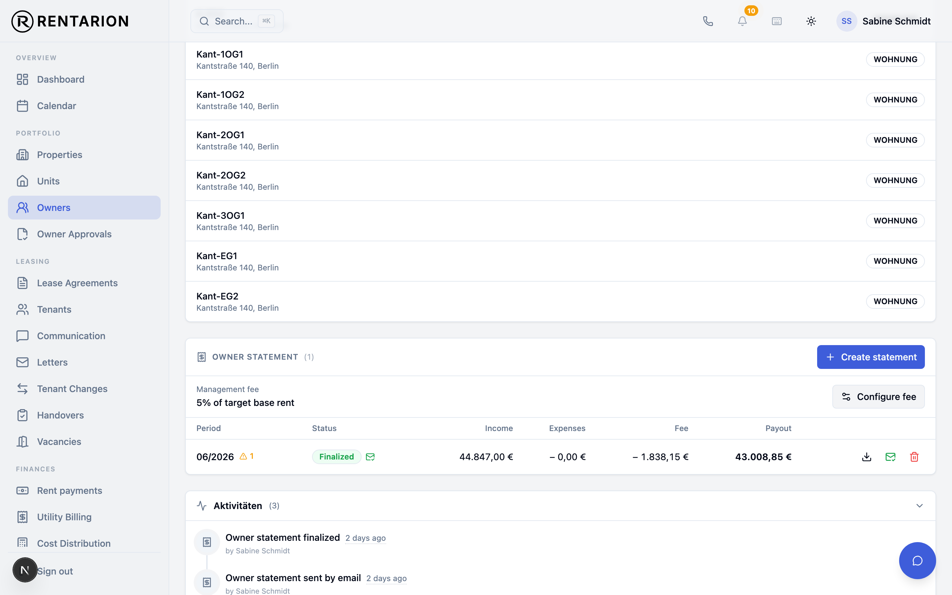
Task: Go to Dashboard
Action: (x=84, y=79)
